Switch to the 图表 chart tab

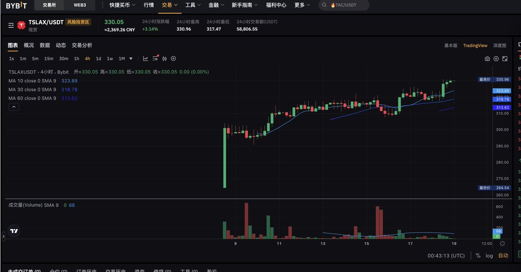(13, 45)
